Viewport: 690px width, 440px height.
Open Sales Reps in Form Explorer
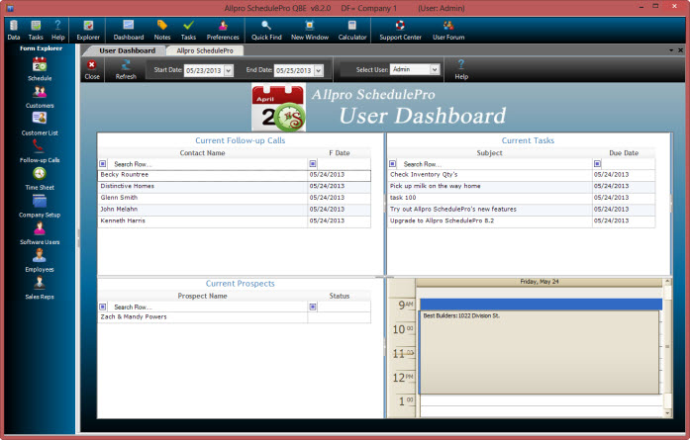40,289
